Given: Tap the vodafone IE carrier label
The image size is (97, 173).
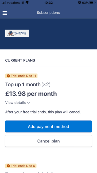Looking at the screenshot, I should 15,2.
